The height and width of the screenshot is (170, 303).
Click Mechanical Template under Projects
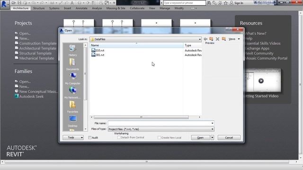click(x=36, y=58)
